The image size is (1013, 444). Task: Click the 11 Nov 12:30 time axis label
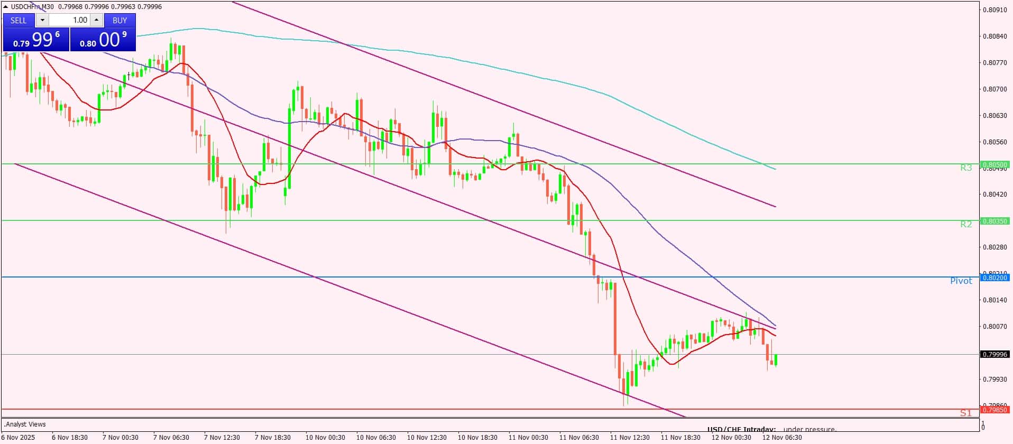pyautogui.click(x=630, y=438)
